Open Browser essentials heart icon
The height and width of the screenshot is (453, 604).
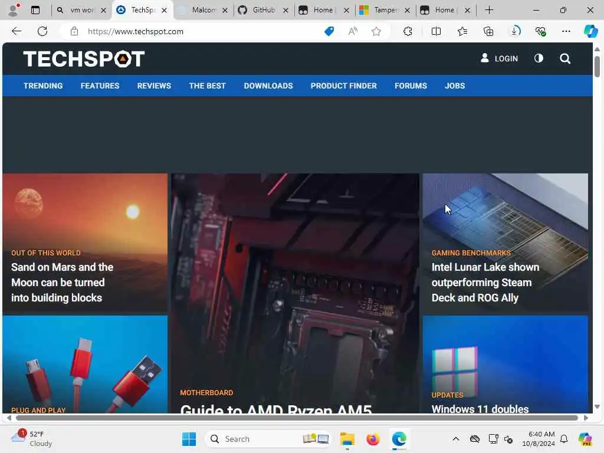(540, 31)
